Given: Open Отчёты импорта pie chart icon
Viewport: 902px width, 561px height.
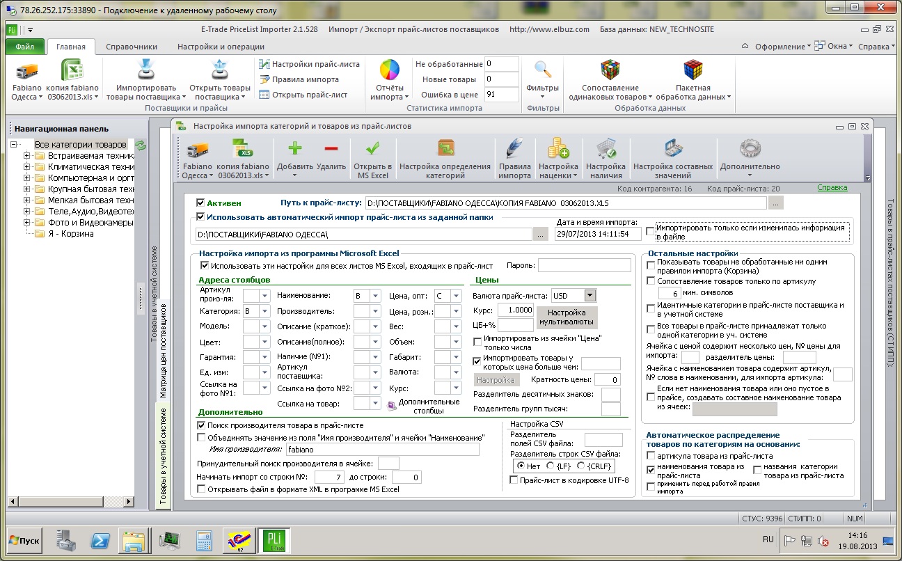Looking at the screenshot, I should pyautogui.click(x=389, y=70).
